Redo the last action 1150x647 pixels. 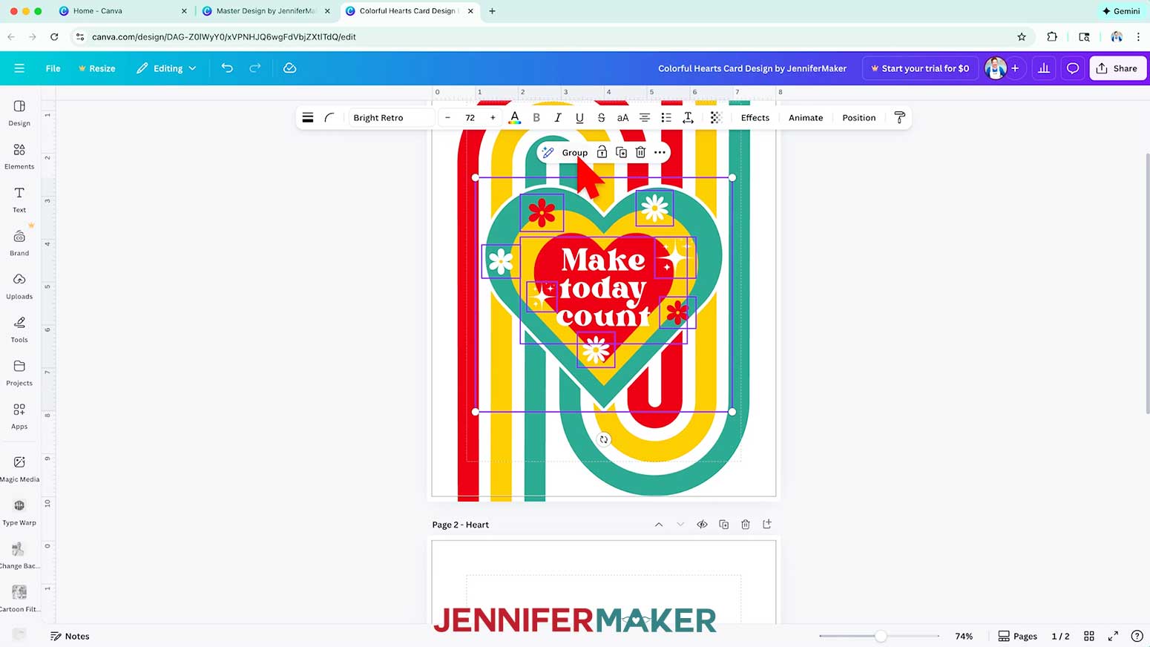click(x=254, y=68)
